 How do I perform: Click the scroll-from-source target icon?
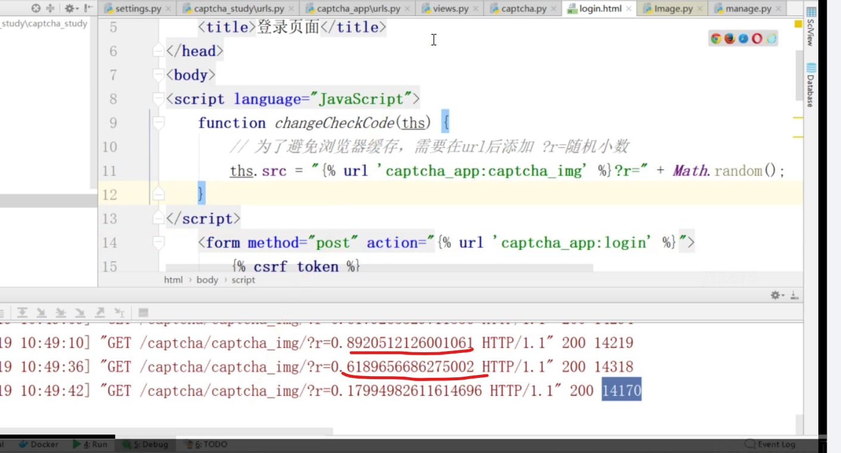pos(35,8)
